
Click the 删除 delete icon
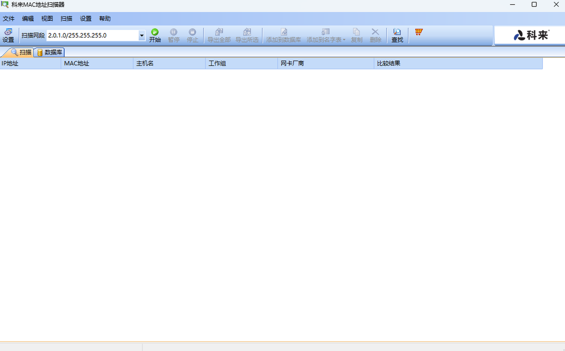coord(375,35)
